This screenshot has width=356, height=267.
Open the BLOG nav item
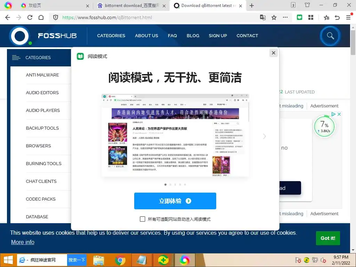pyautogui.click(x=193, y=36)
